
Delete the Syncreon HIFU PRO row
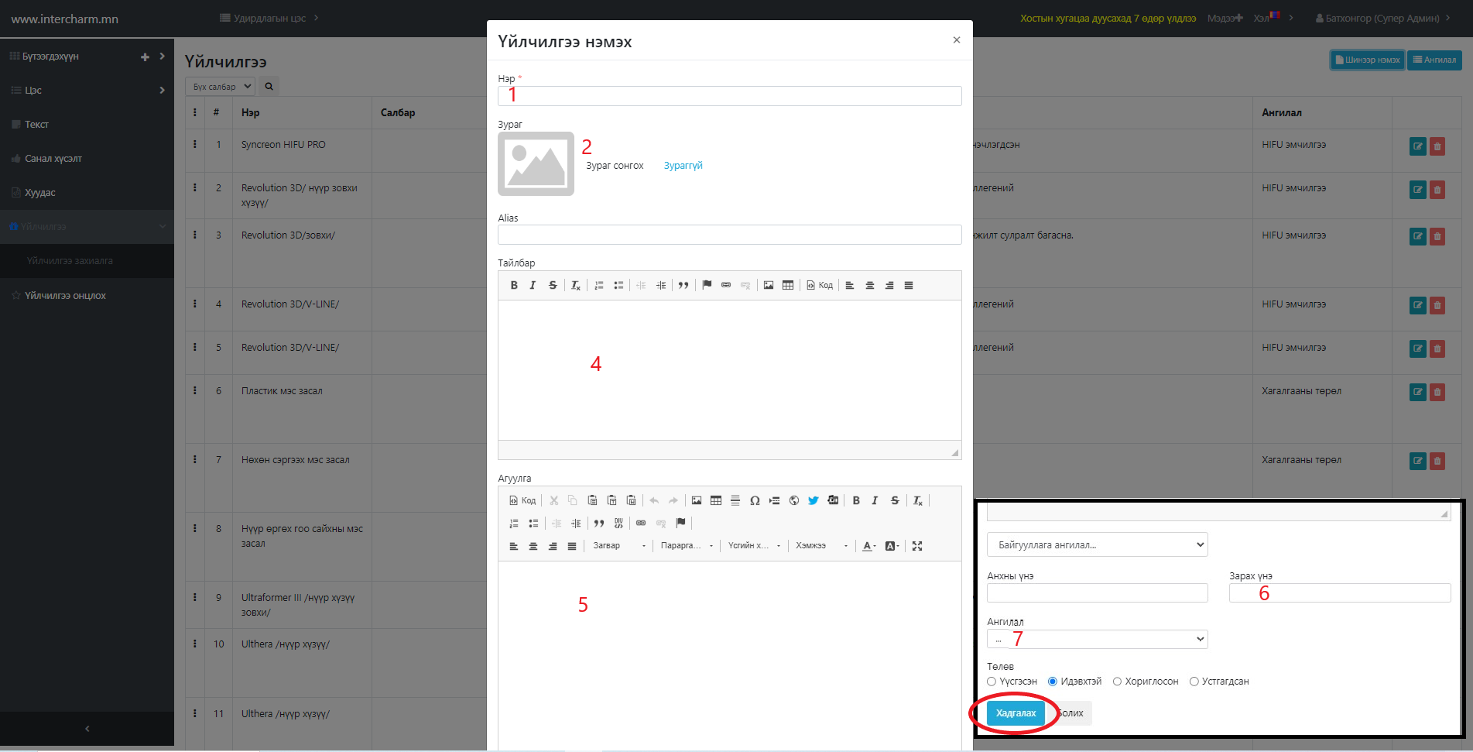[1437, 146]
